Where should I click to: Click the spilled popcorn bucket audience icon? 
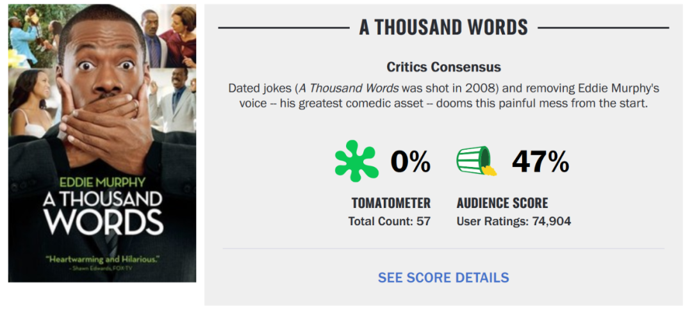coord(477,161)
